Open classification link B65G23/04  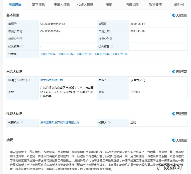tap(48, 54)
